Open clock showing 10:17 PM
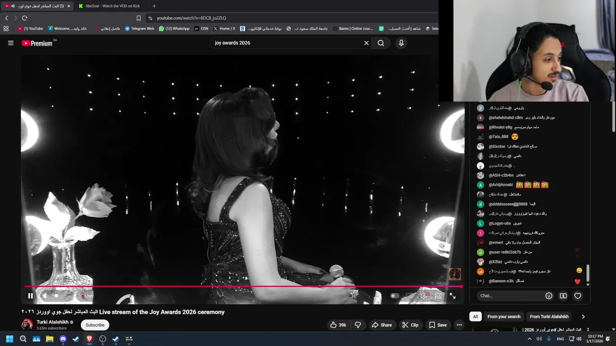 point(595,339)
